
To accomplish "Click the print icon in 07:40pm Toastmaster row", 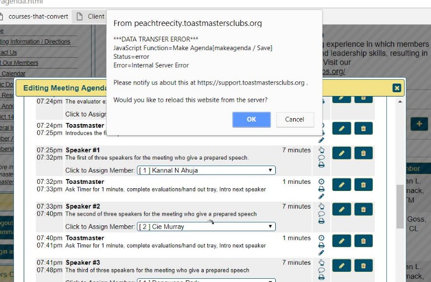I will tap(321, 245).
